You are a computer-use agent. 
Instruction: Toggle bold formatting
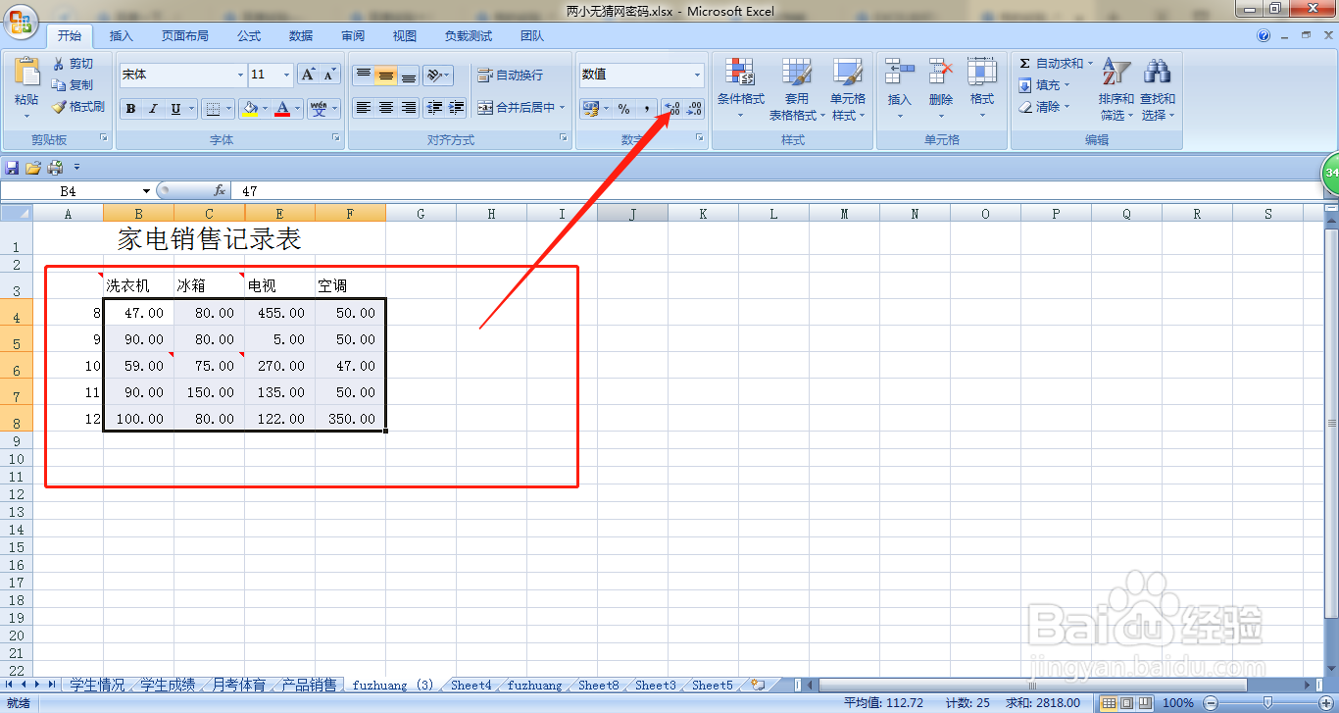tap(130, 109)
